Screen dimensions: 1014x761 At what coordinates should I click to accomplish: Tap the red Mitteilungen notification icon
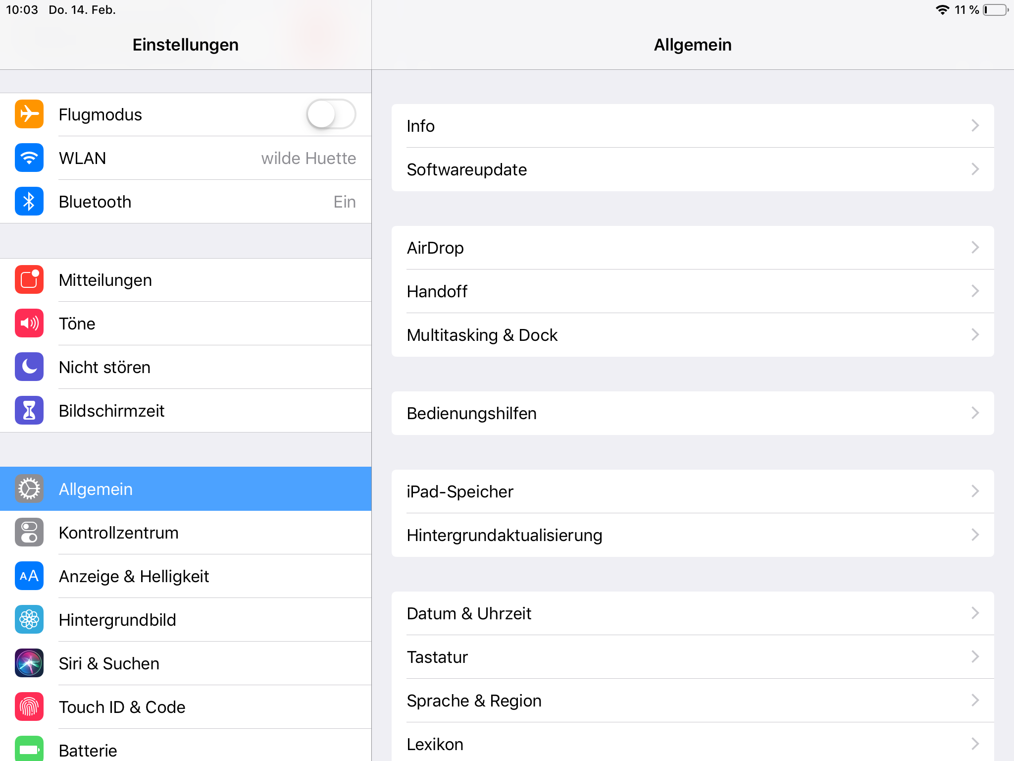pos(29,280)
